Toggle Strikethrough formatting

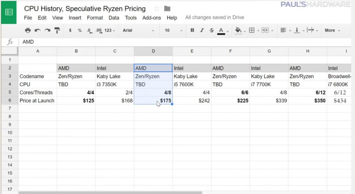click(x=212, y=30)
